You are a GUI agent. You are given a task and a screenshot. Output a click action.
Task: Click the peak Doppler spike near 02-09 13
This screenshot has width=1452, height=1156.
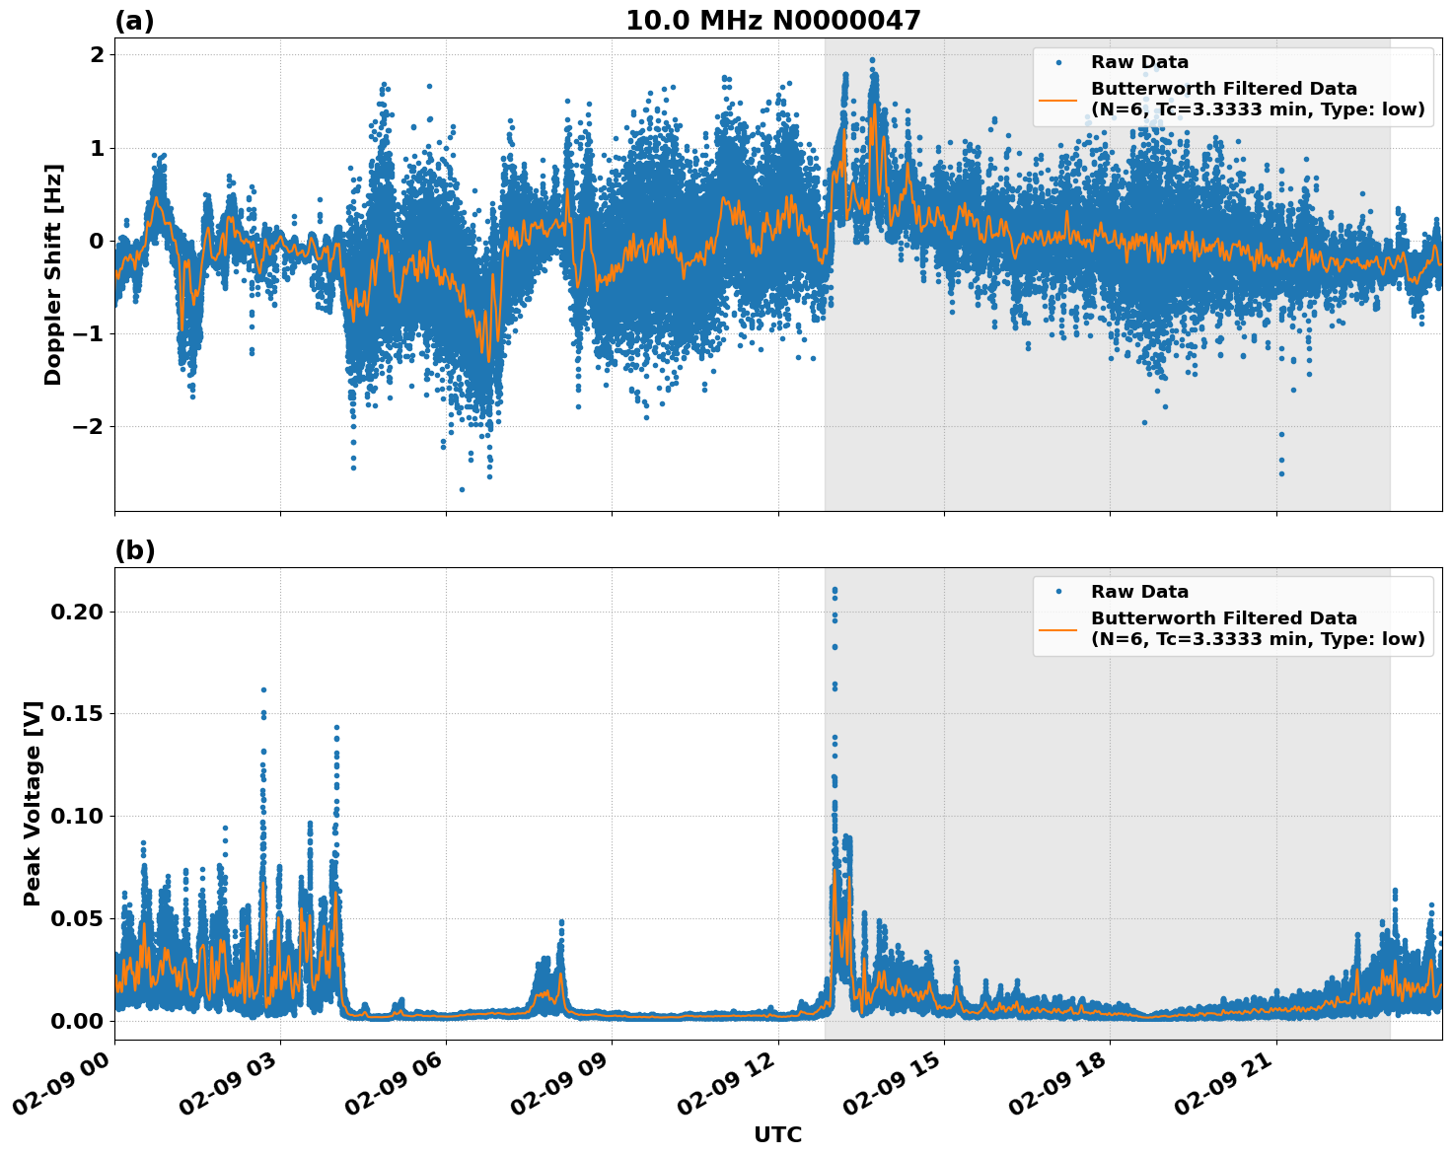tap(872, 61)
